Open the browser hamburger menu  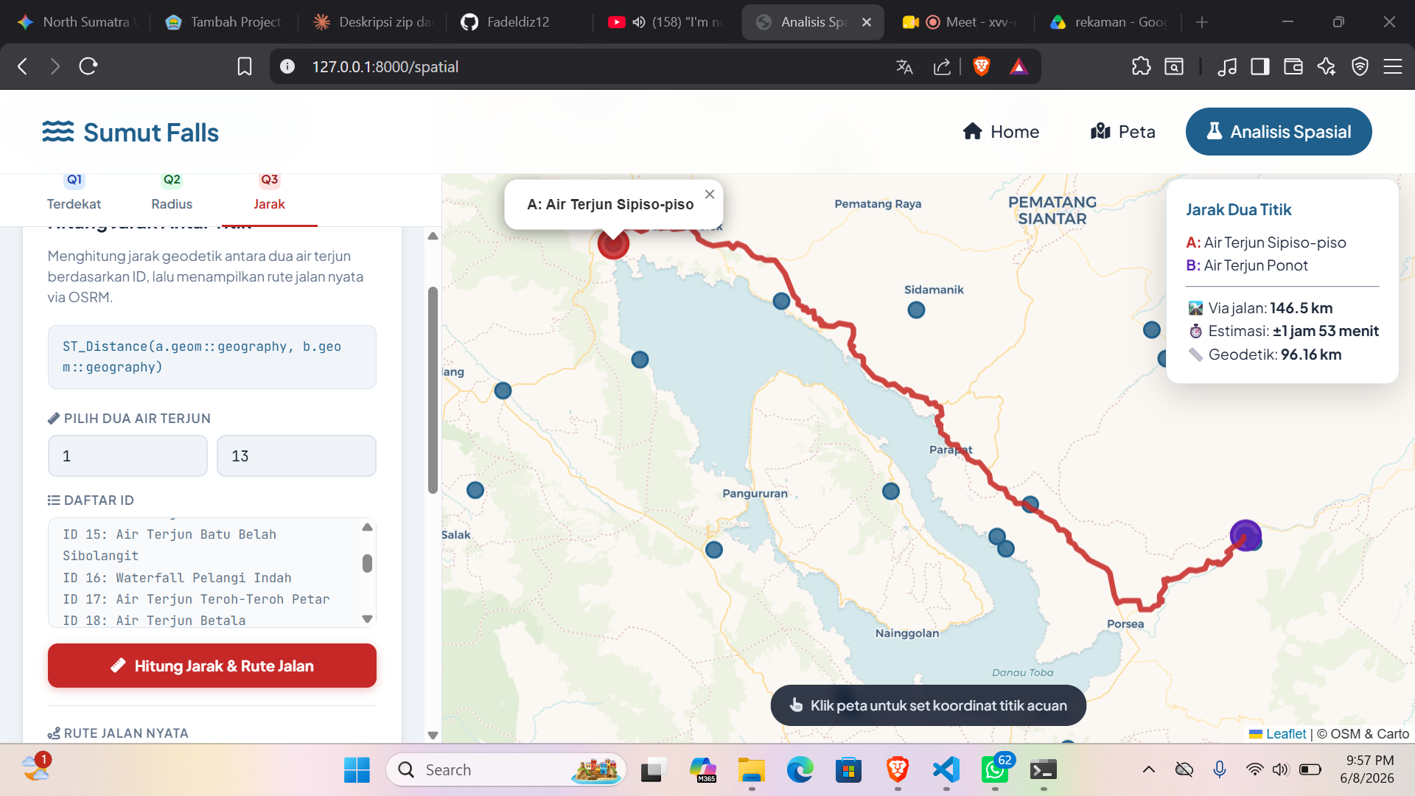1393,66
